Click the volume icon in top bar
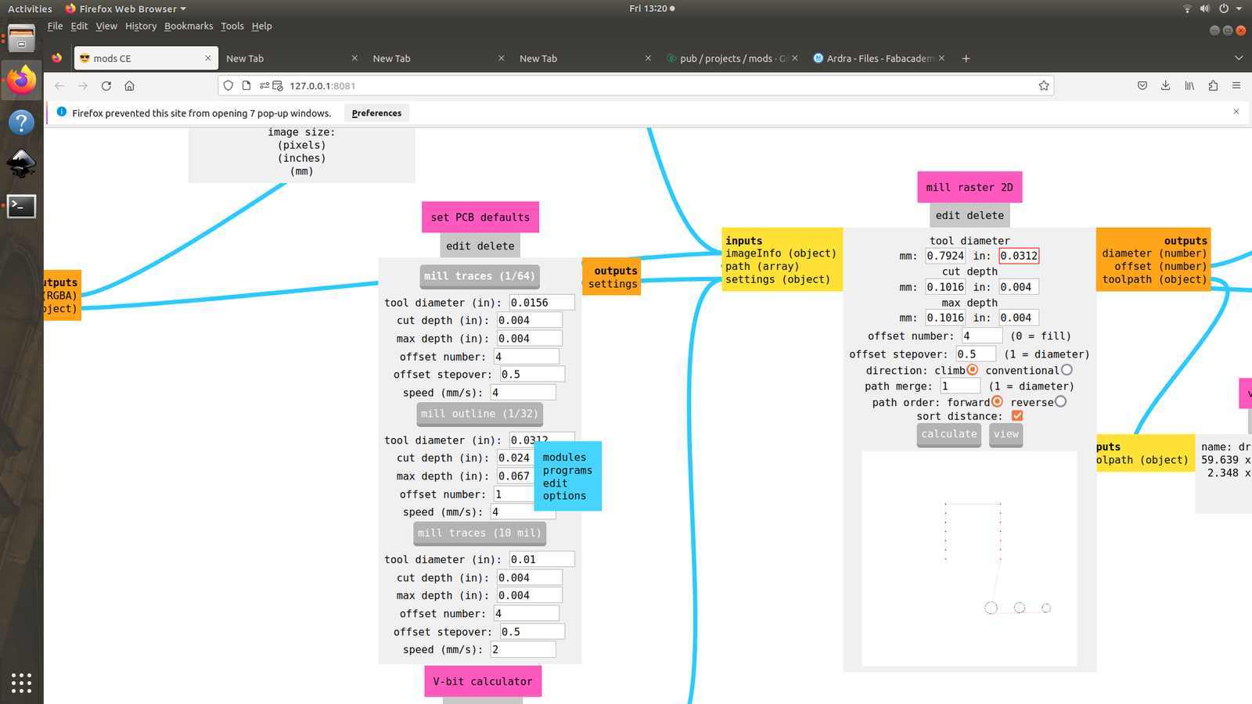This screenshot has height=704, width=1252. [1205, 9]
